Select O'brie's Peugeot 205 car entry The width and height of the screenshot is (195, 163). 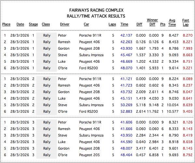click(x=90, y=155)
